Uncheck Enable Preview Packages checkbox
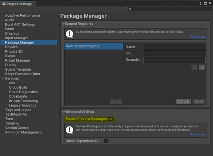 (x=111, y=119)
